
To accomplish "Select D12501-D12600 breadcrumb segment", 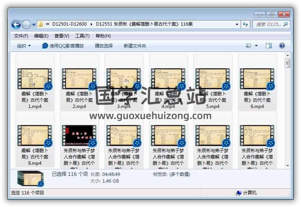I will coord(69,24).
